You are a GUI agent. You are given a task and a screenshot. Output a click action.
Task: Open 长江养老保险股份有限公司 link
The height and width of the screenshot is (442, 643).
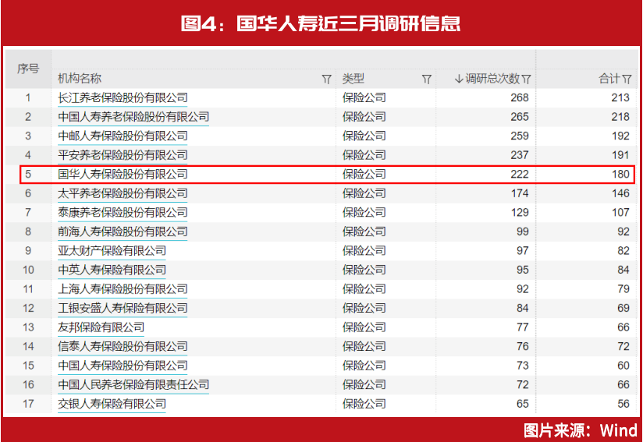point(123,98)
